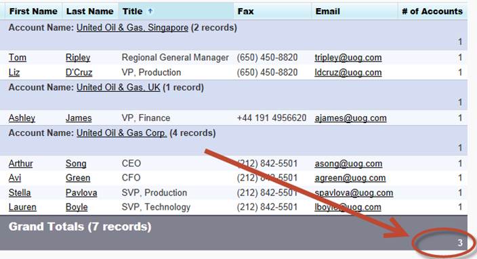Select the (2 records) count for Singapore
Screen dimensions: 477x259
coord(214,28)
